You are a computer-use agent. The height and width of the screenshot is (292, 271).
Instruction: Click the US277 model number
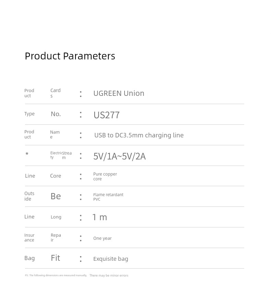coord(106,115)
